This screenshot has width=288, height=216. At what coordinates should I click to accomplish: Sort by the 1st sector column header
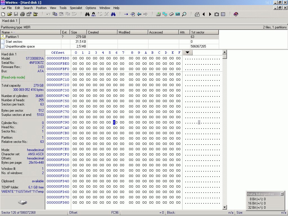[204, 32]
